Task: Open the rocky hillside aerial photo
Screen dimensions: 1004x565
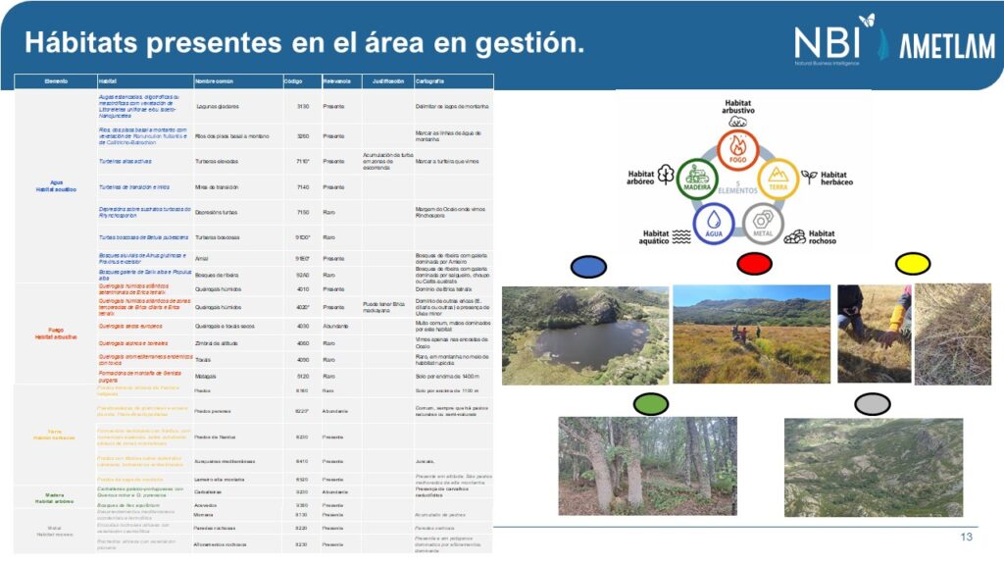Action: [x=874, y=468]
